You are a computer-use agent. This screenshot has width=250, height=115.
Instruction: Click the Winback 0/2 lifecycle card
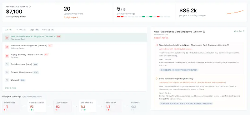(x=138, y=106)
